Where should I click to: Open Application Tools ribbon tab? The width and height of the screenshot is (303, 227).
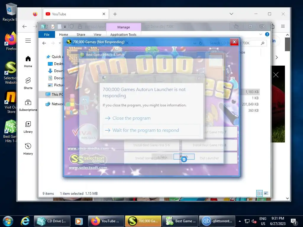pyautogui.click(x=123, y=35)
